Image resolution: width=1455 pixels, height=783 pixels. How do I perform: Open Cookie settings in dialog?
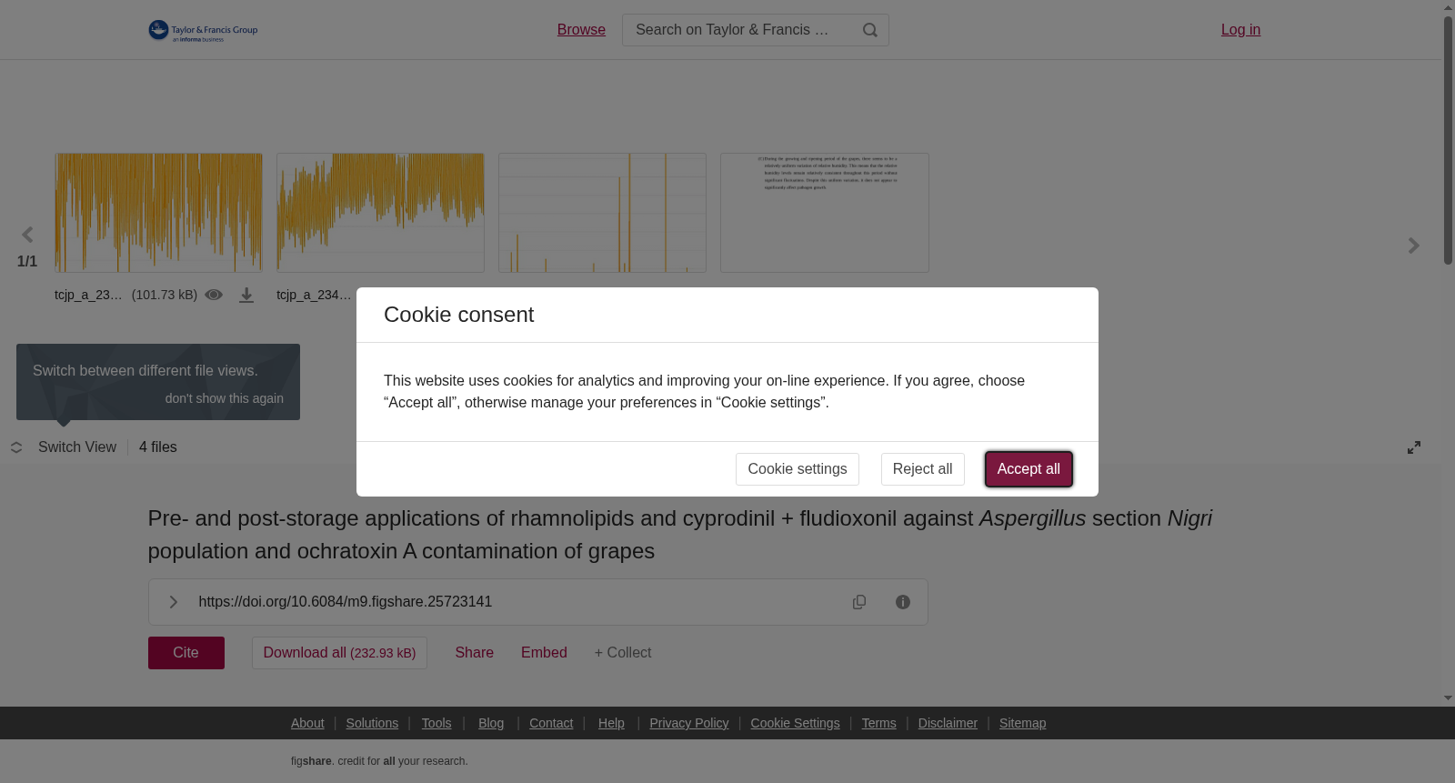coord(798,469)
